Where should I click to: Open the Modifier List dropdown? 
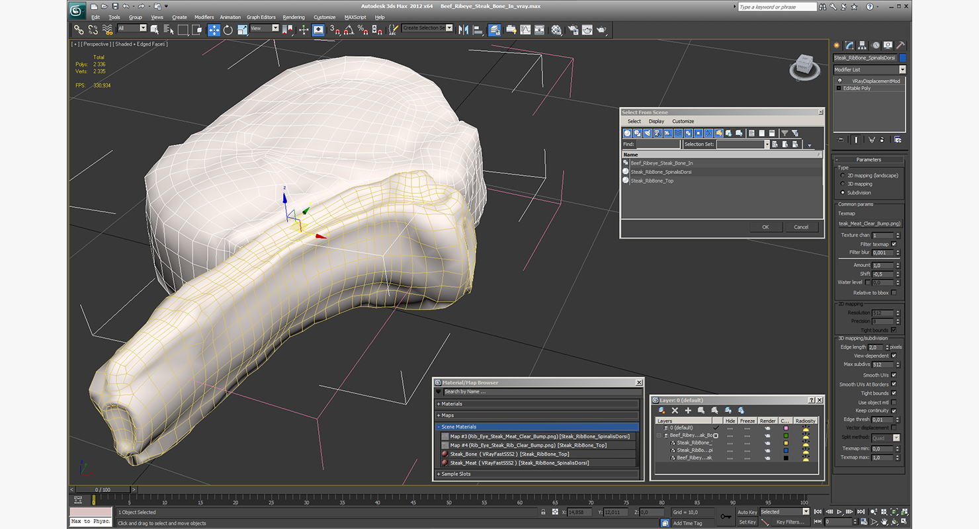click(869, 69)
